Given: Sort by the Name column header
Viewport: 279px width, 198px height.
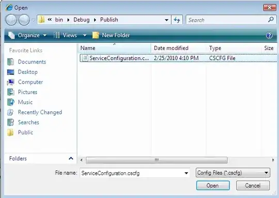Looking at the screenshot, I should pyautogui.click(x=115, y=48).
